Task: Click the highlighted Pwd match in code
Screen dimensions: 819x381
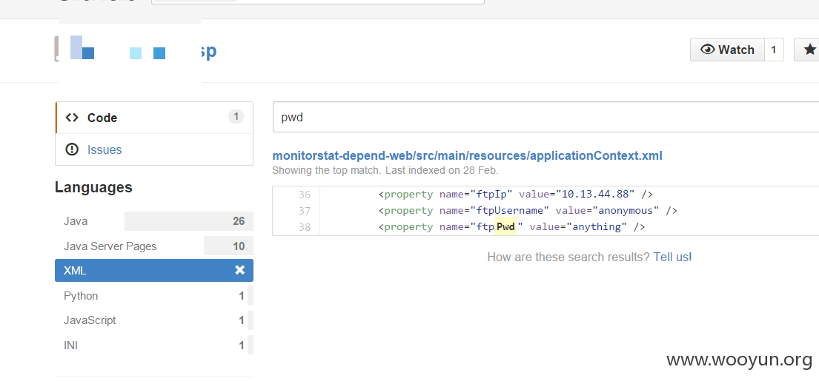Action: coord(505,226)
